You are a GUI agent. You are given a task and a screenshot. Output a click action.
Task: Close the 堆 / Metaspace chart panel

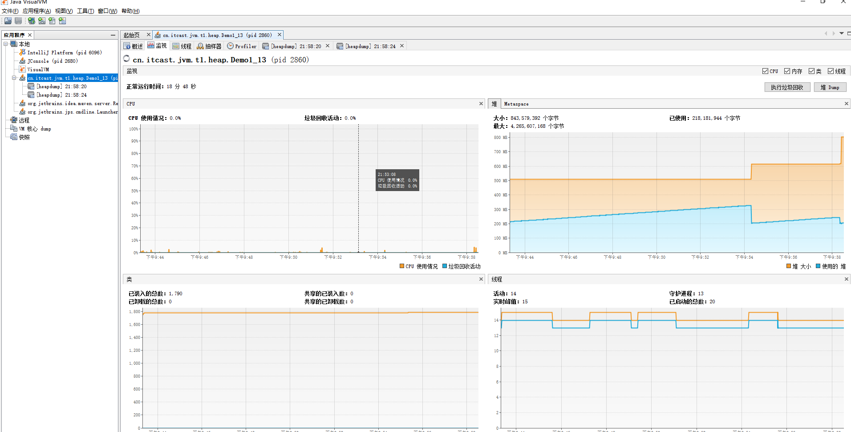click(x=847, y=104)
